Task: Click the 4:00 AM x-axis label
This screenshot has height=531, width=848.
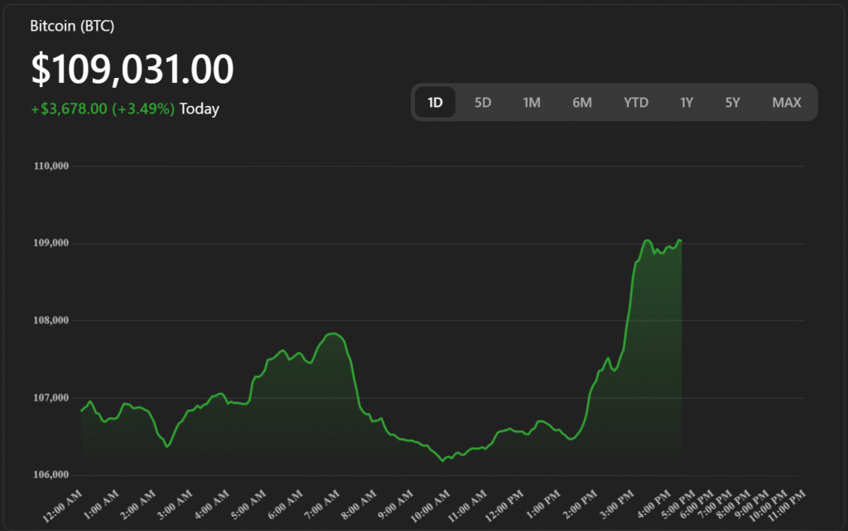Action: tap(211, 504)
